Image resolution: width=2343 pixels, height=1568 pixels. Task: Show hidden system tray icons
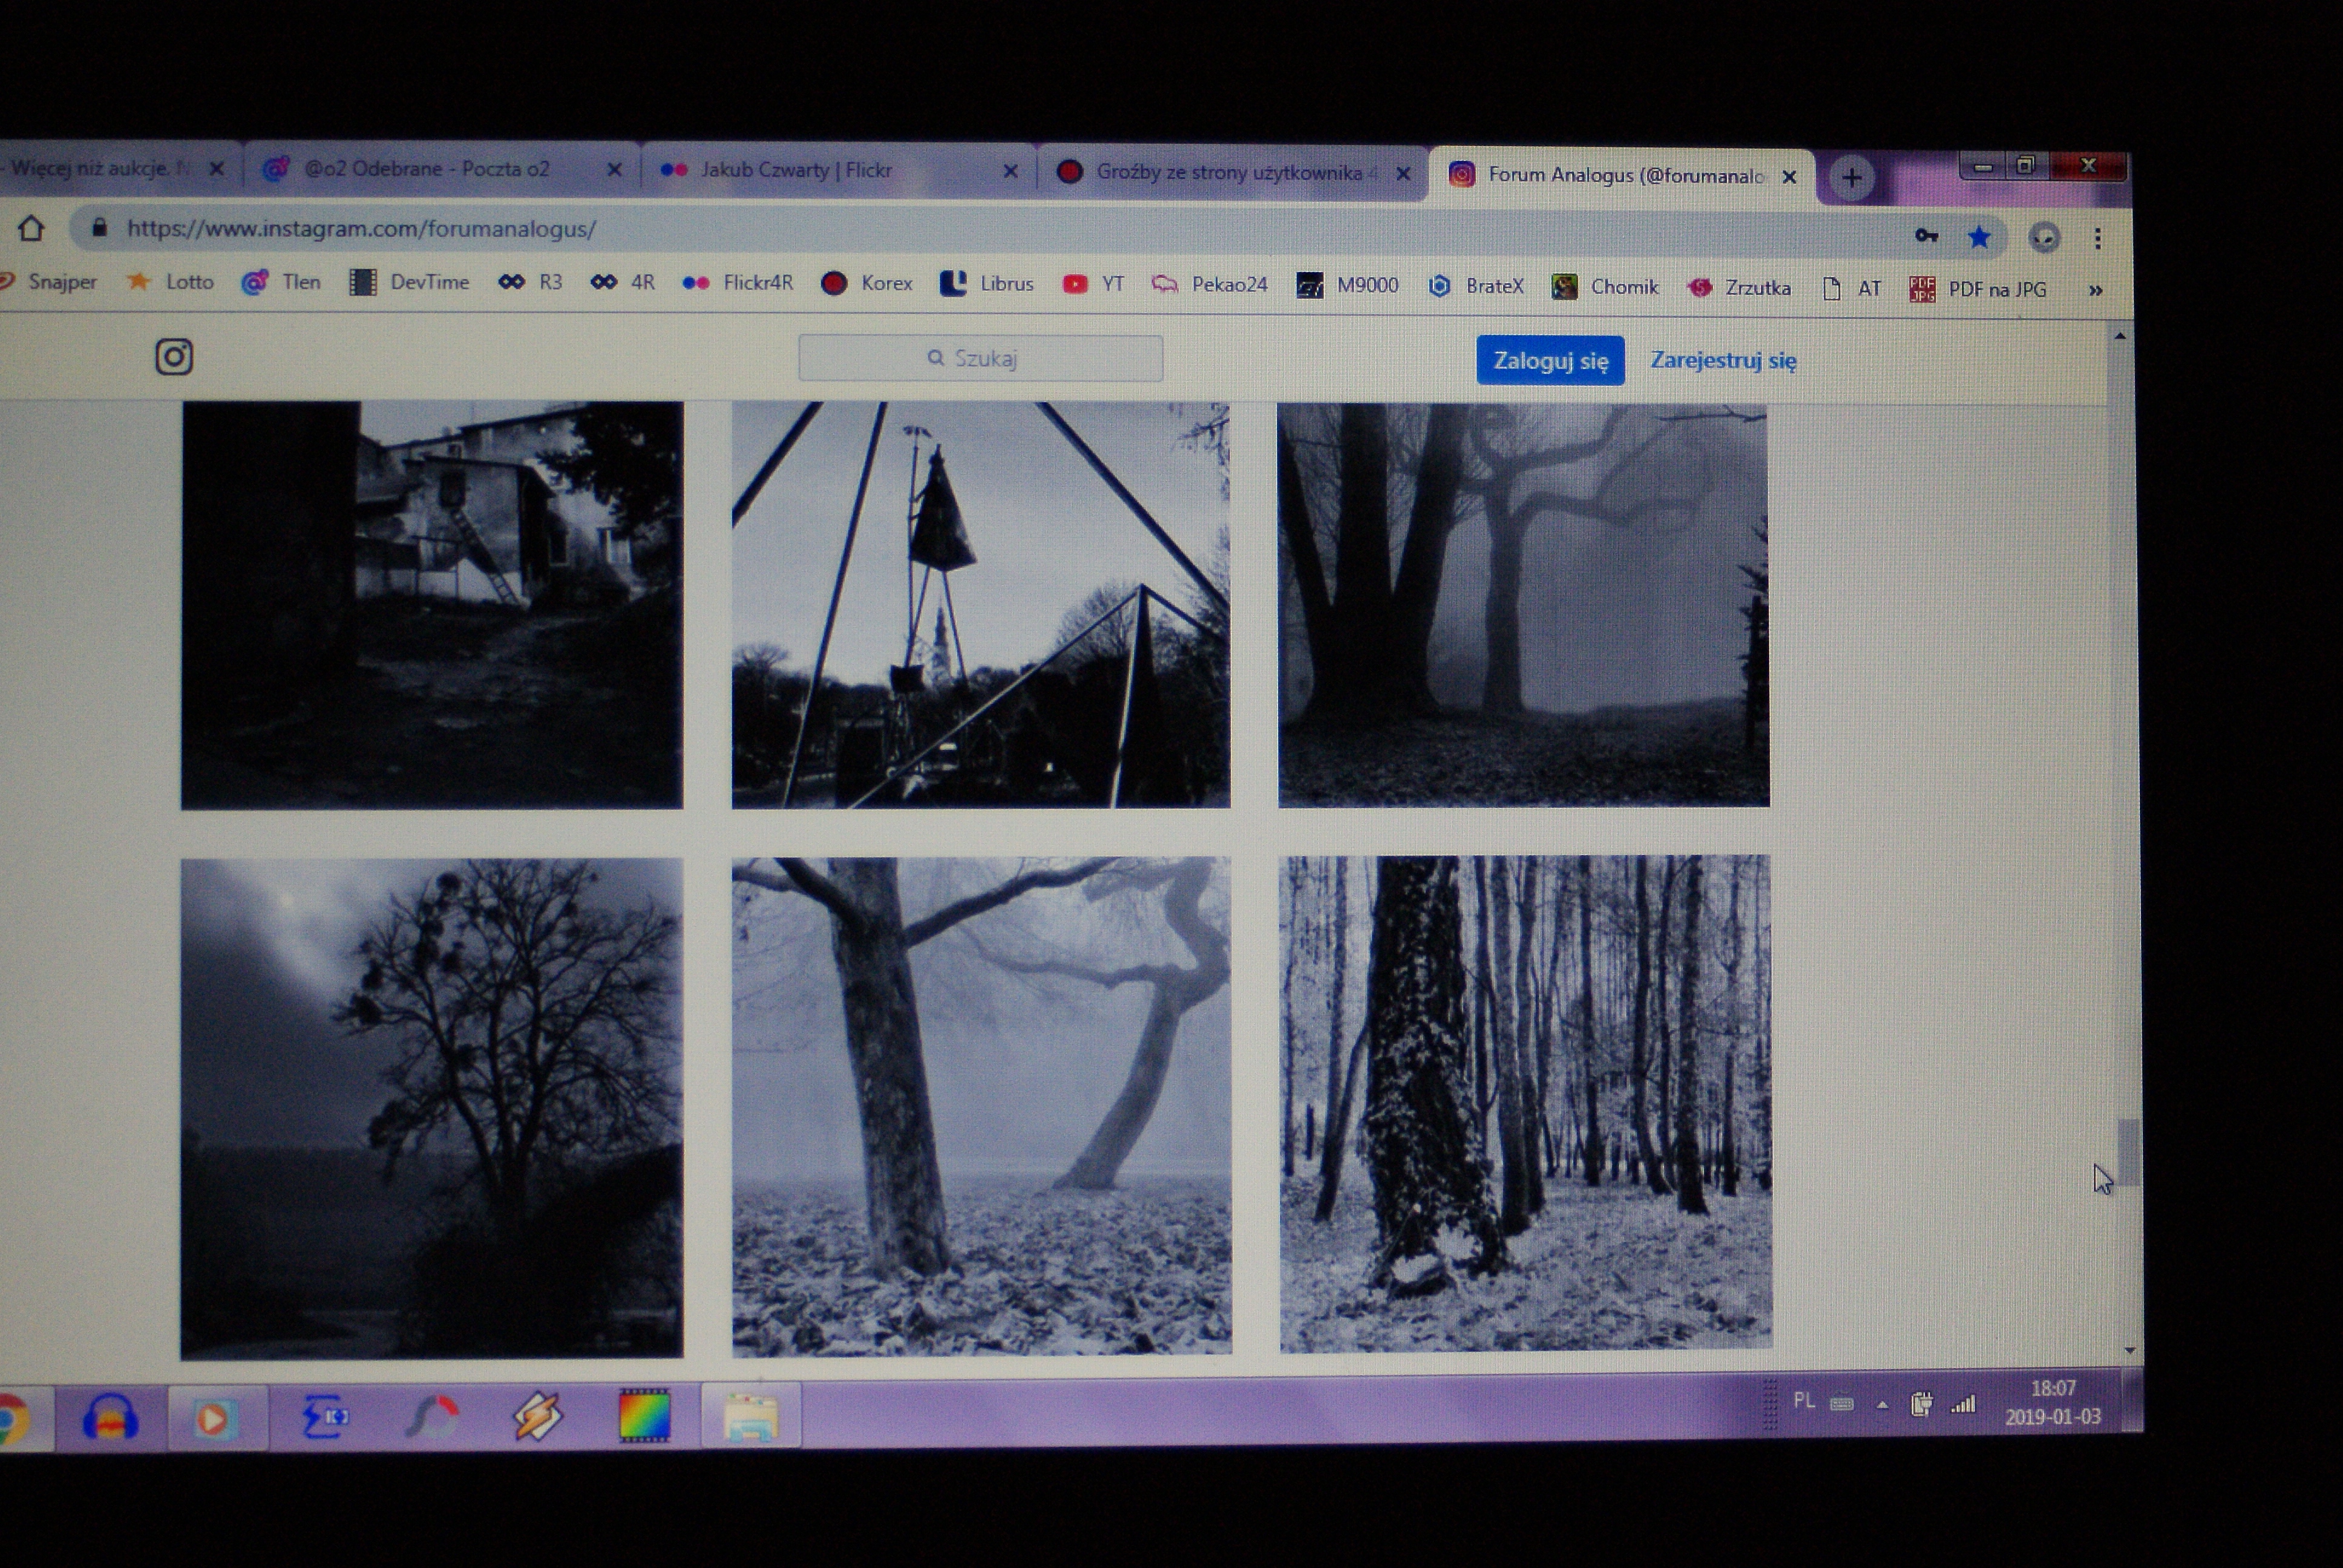coord(1882,1405)
